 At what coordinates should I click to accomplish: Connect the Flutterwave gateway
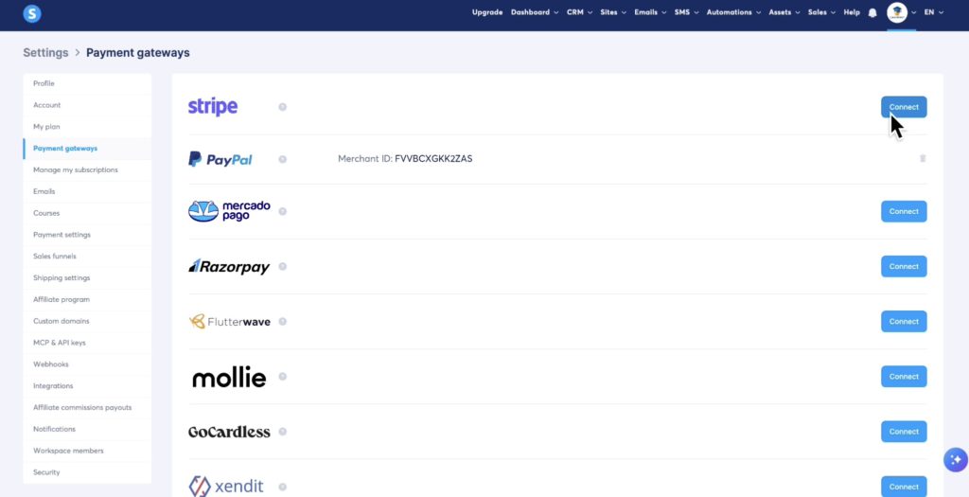[904, 322]
